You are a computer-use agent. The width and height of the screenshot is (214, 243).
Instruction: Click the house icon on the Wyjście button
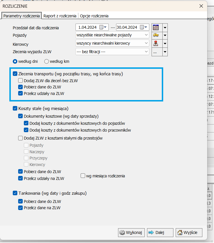point(180,232)
